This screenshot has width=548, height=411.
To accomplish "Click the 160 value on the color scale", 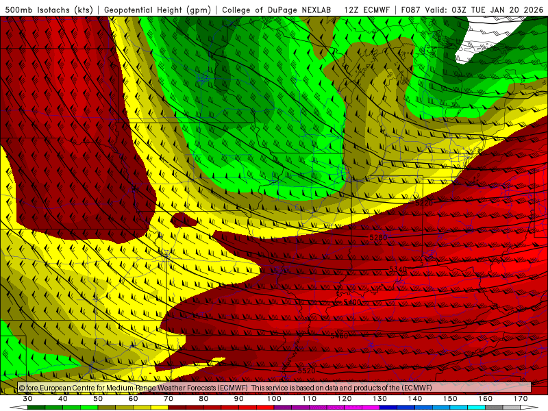I will pyautogui.click(x=486, y=399).
